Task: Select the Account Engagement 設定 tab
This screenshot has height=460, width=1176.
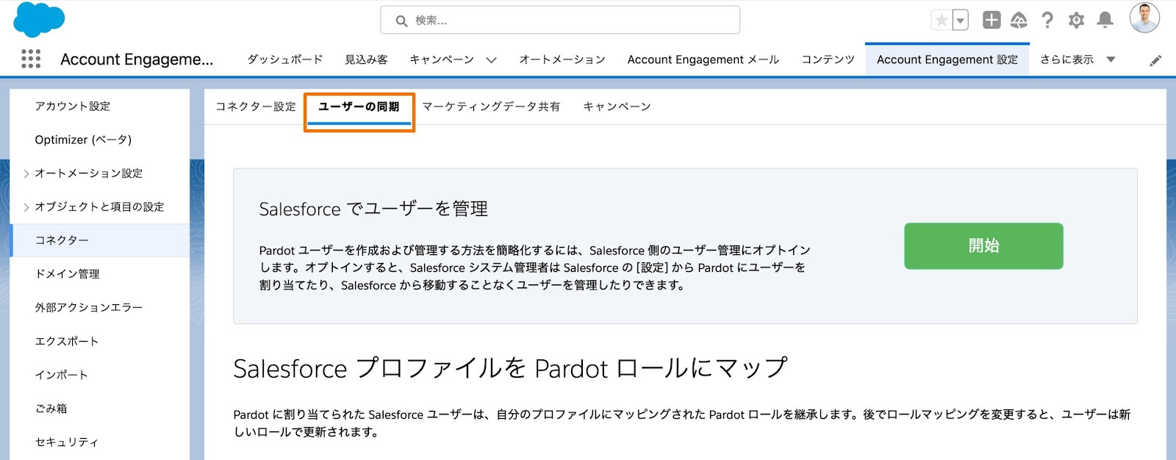Action: click(947, 60)
